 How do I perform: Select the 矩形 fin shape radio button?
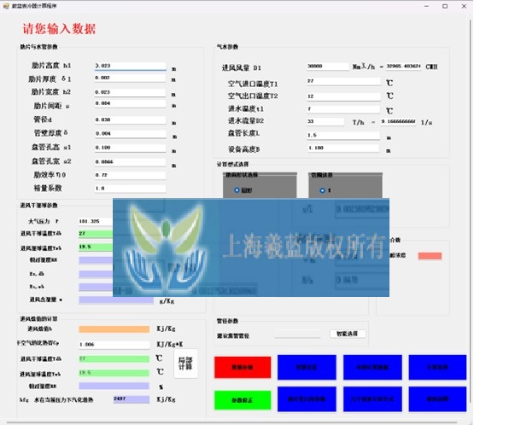click(237, 190)
